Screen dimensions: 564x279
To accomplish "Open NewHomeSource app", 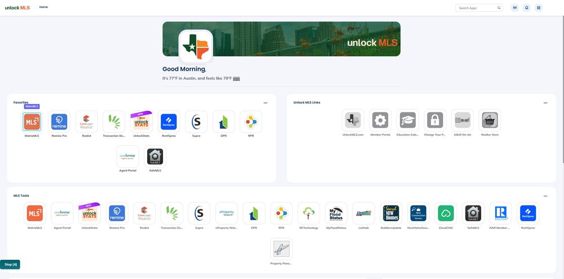I will coord(418,213).
